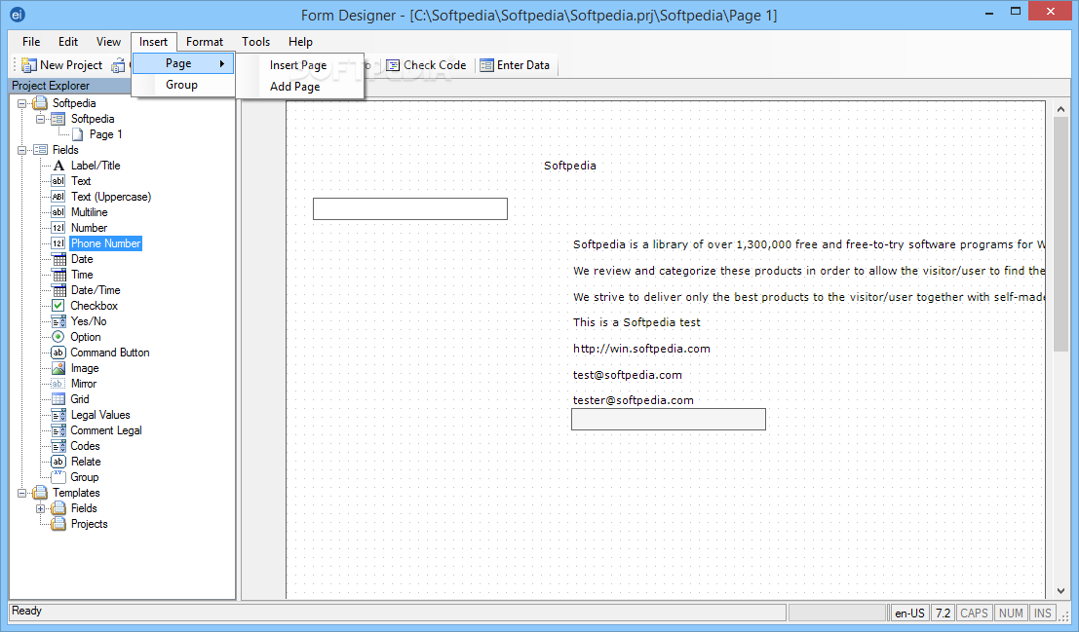This screenshot has height=632, width=1079.
Task: Click the canvas scrollbar down arrow
Action: pyautogui.click(x=1060, y=591)
